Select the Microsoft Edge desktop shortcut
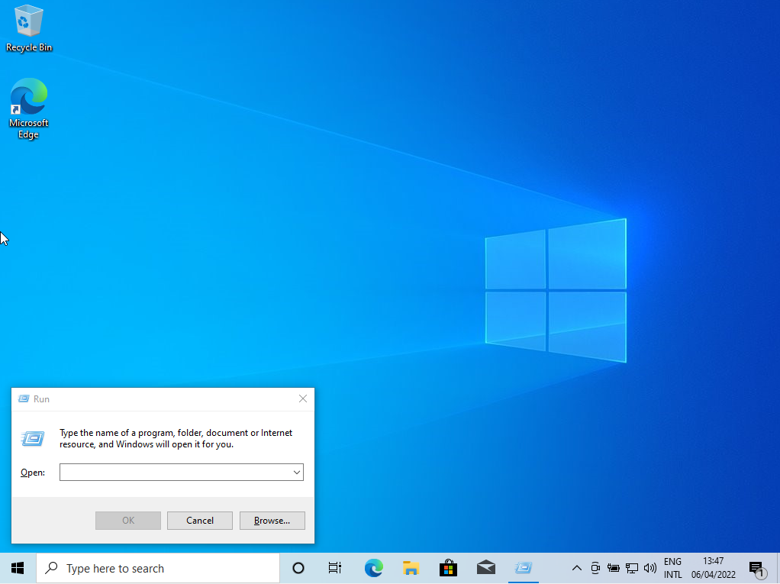780x584 pixels. coord(28,108)
